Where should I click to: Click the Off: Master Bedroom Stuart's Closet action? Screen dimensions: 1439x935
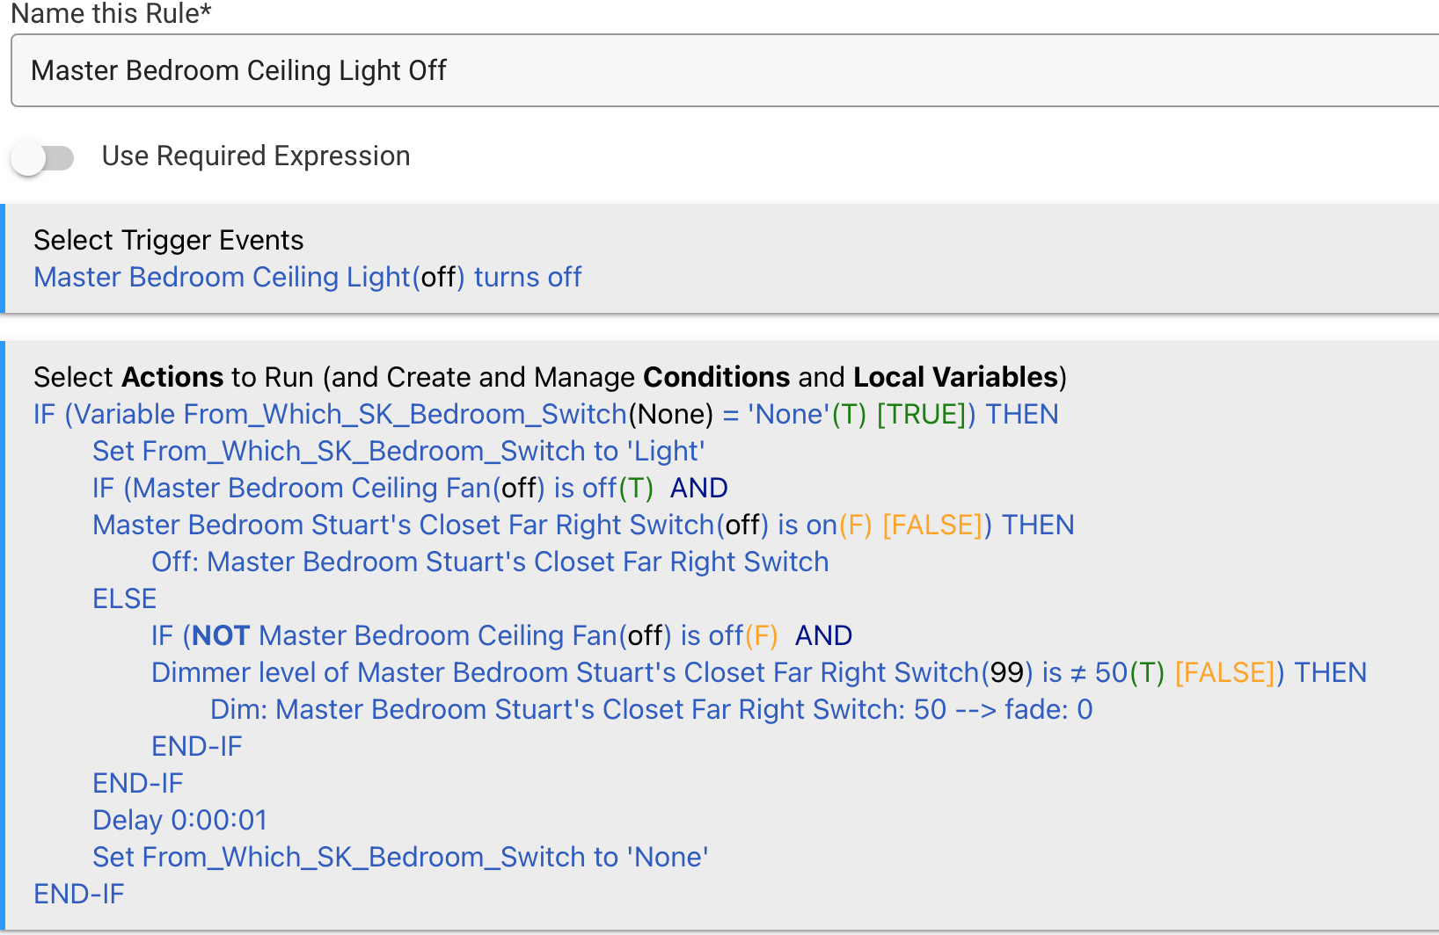(490, 562)
